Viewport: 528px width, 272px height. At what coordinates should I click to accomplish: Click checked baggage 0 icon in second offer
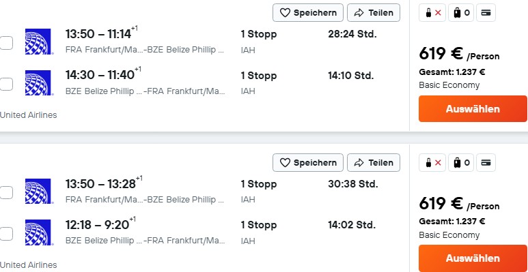[x=461, y=163]
